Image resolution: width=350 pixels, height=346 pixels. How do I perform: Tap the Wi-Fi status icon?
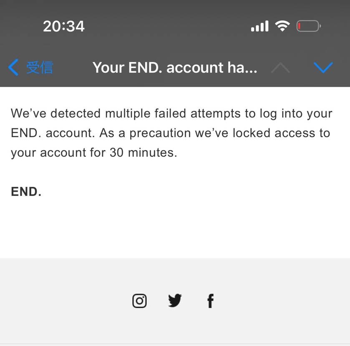[x=282, y=27]
